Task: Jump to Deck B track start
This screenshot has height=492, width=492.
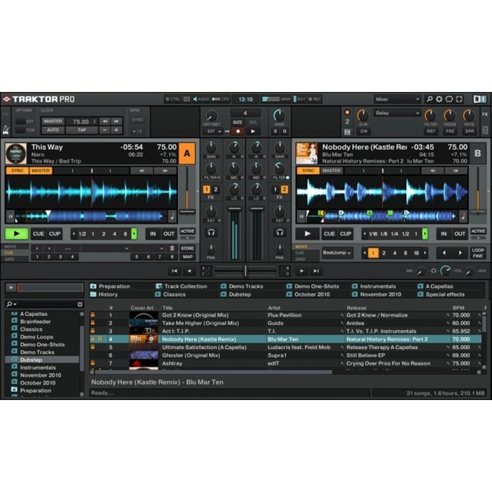Action: coord(301,216)
